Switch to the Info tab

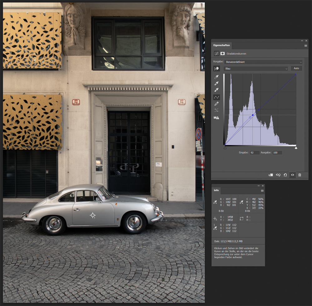216,190
